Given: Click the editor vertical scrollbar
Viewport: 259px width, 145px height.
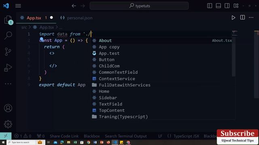Looking at the screenshot, I should 256,64.
